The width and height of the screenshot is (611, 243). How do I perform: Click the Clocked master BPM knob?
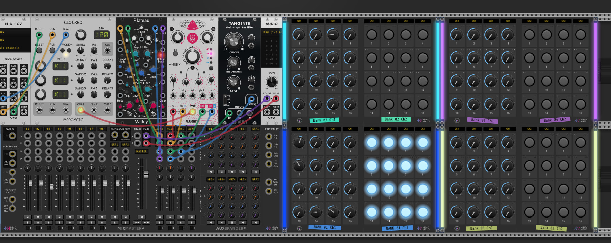[x=81, y=35]
